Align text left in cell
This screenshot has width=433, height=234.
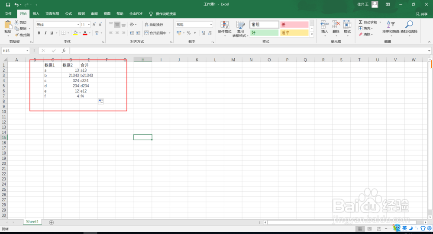point(111,33)
